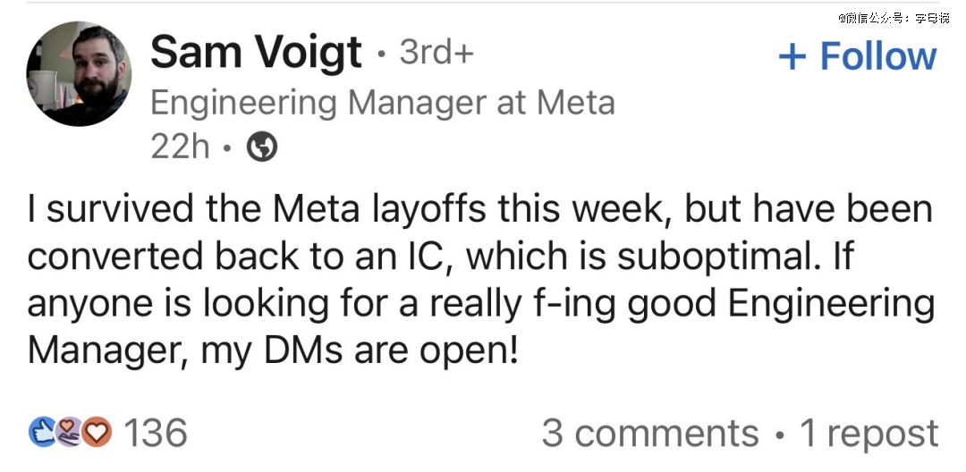Click the plus sign beside Follow
Image resolution: width=966 pixels, height=472 pixels.
point(792,57)
